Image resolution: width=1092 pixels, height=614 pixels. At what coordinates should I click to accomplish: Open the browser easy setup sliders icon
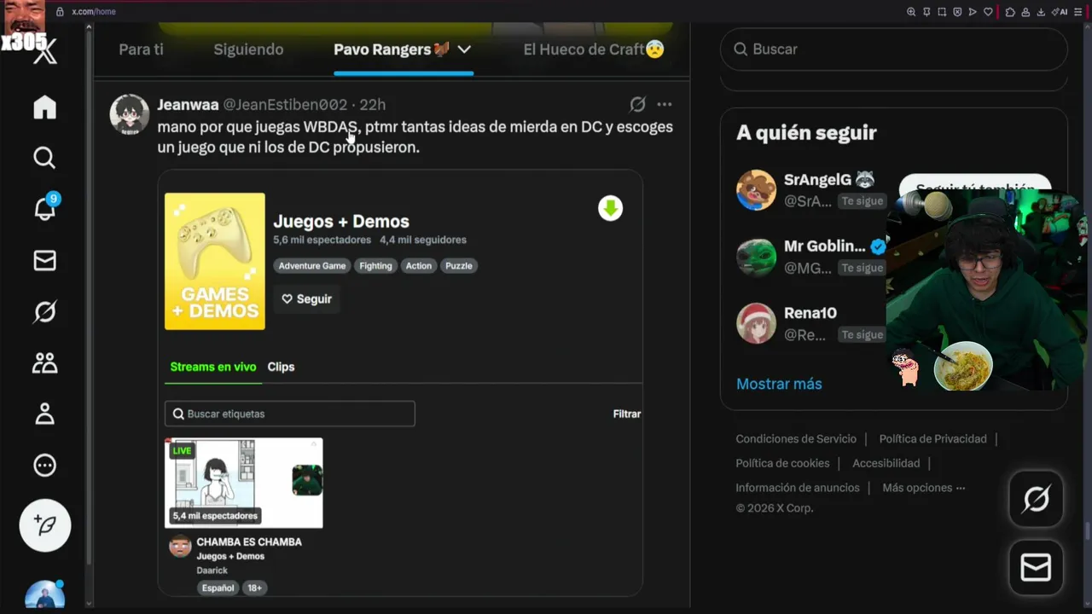[1078, 12]
